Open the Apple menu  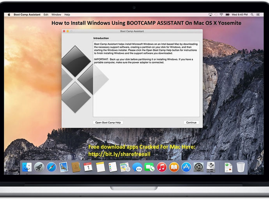pos(9,14)
